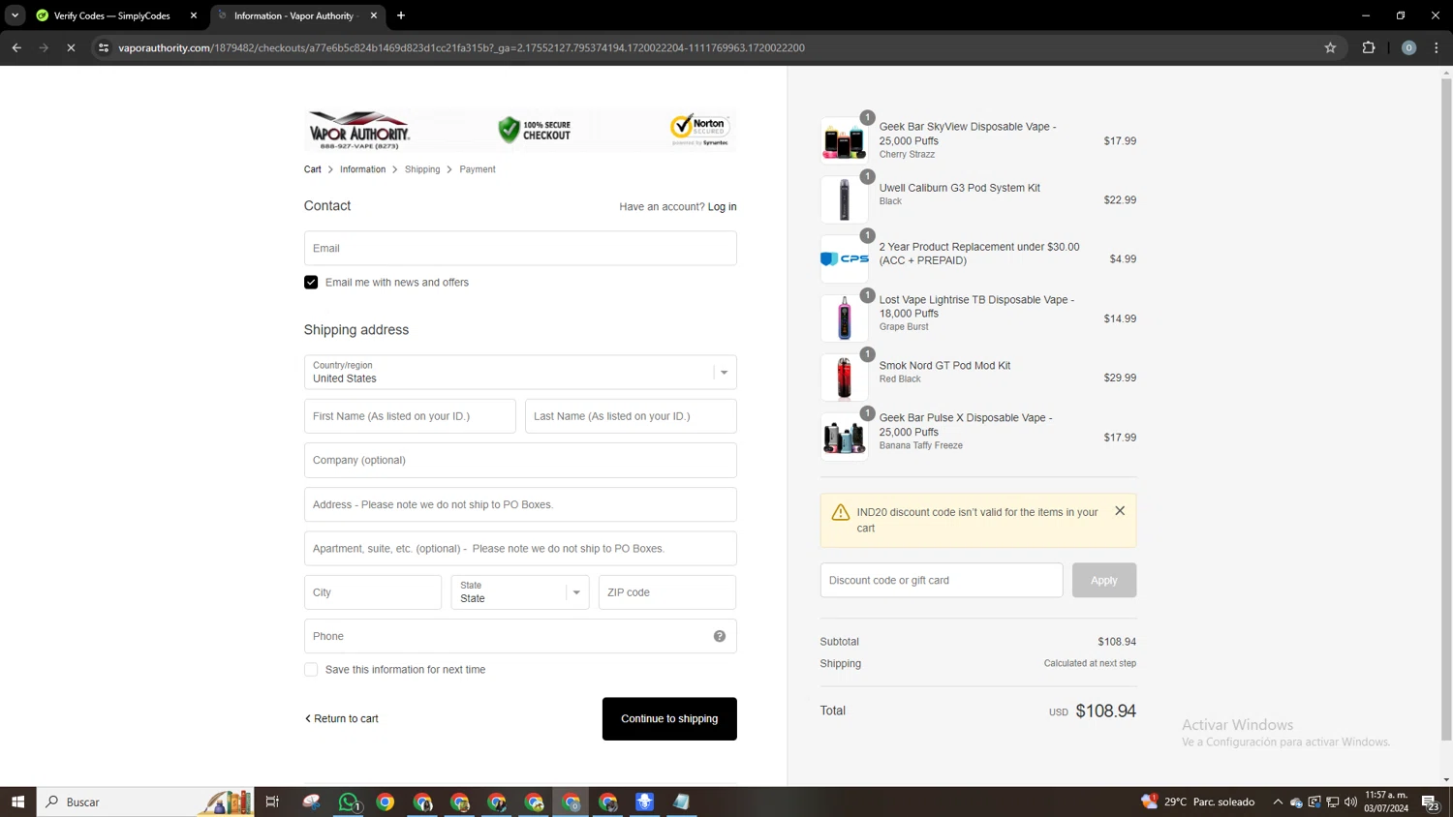This screenshot has width=1453, height=817.
Task: Click the Shipping breadcrumb step
Action: tap(422, 169)
